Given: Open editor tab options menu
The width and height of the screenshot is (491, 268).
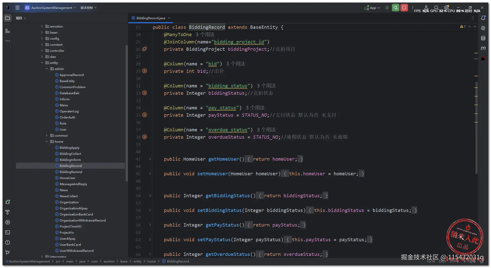Looking at the screenshot, I should point(473,18).
